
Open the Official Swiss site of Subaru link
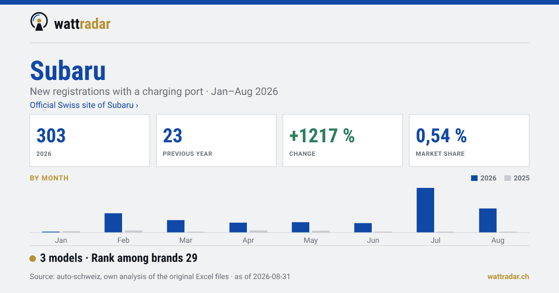84,105
